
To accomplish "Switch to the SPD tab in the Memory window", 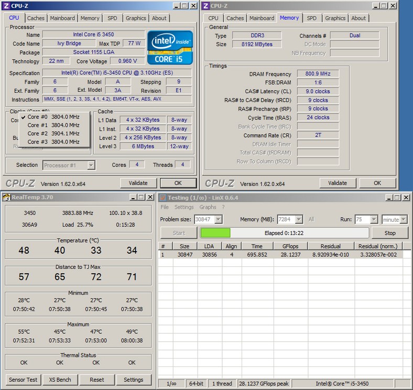I will pyautogui.click(x=311, y=18).
